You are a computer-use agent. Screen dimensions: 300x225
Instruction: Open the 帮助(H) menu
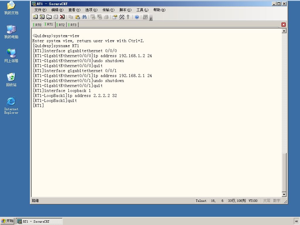pos(159,10)
